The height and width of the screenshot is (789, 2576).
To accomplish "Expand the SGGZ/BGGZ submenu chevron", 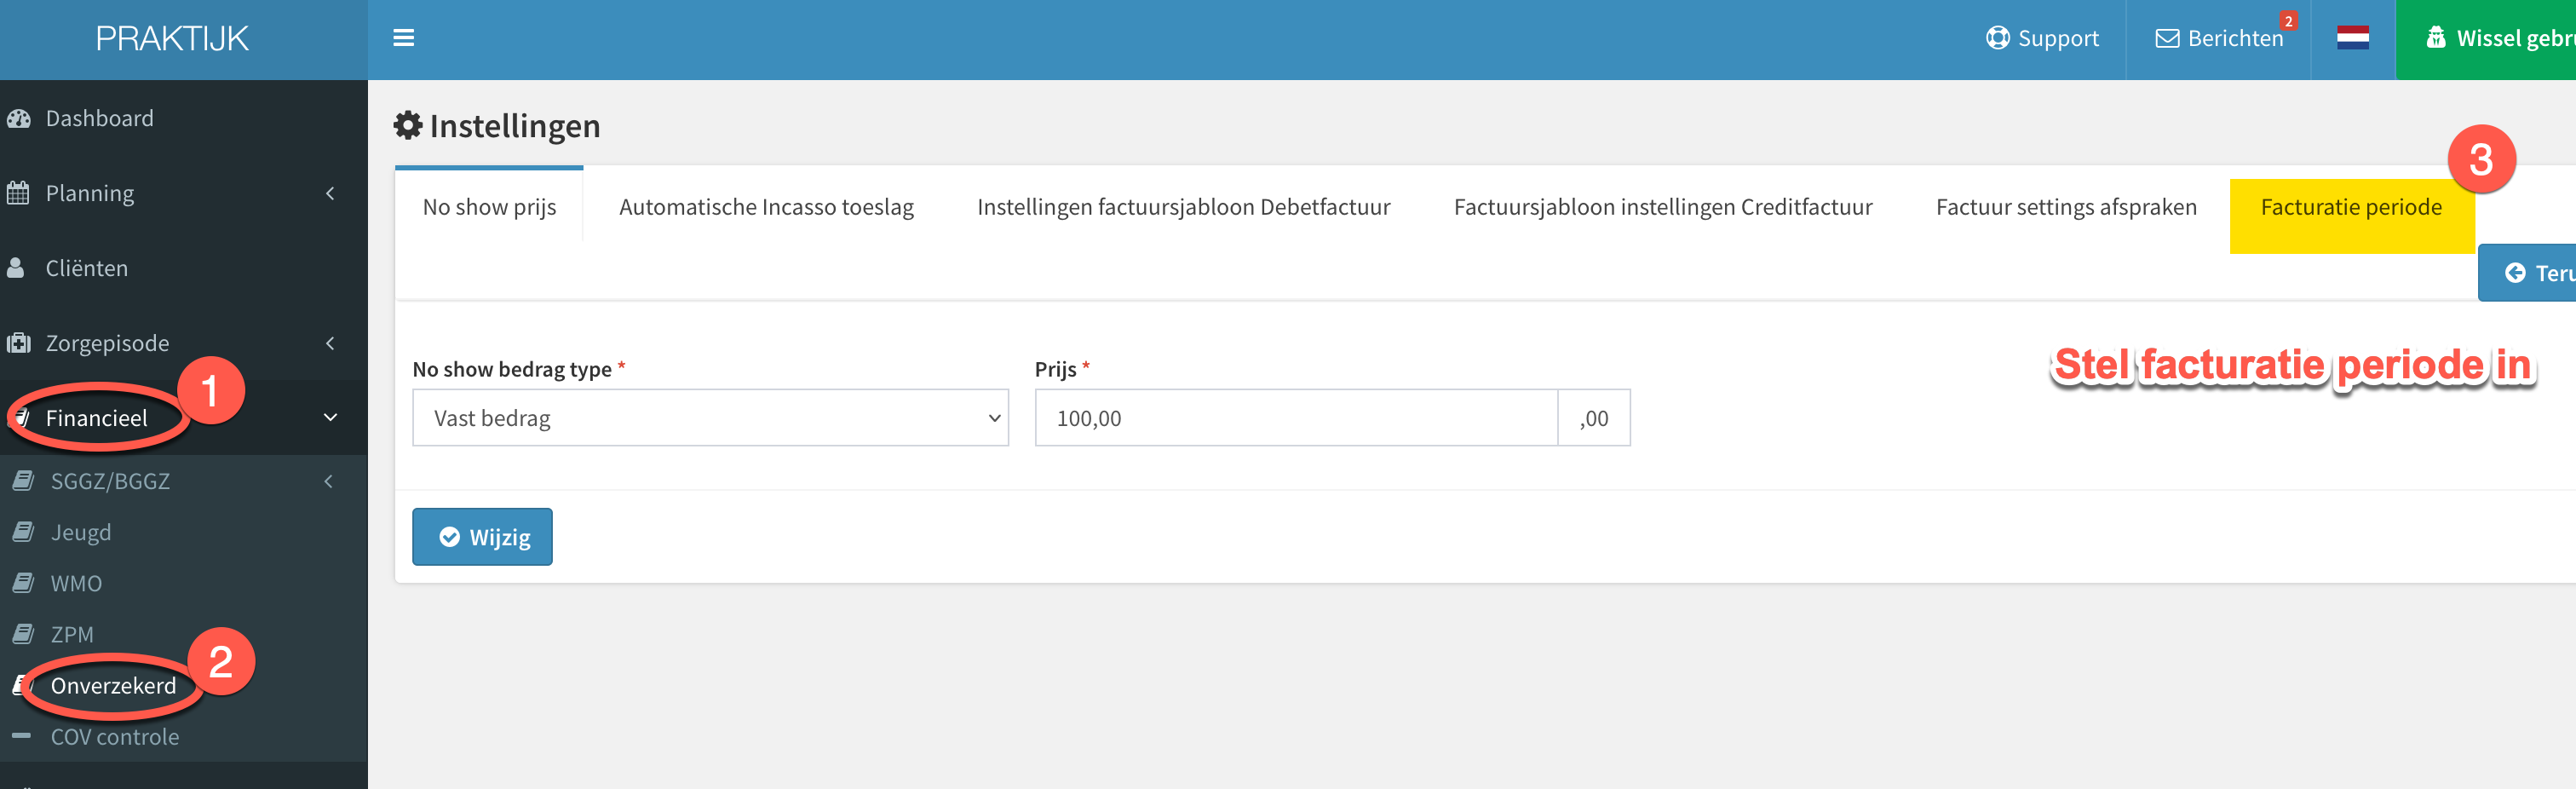I will click(328, 481).
